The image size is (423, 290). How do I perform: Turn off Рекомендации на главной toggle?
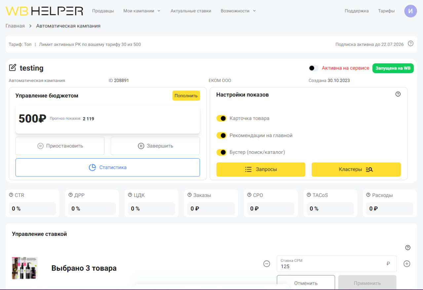click(221, 135)
